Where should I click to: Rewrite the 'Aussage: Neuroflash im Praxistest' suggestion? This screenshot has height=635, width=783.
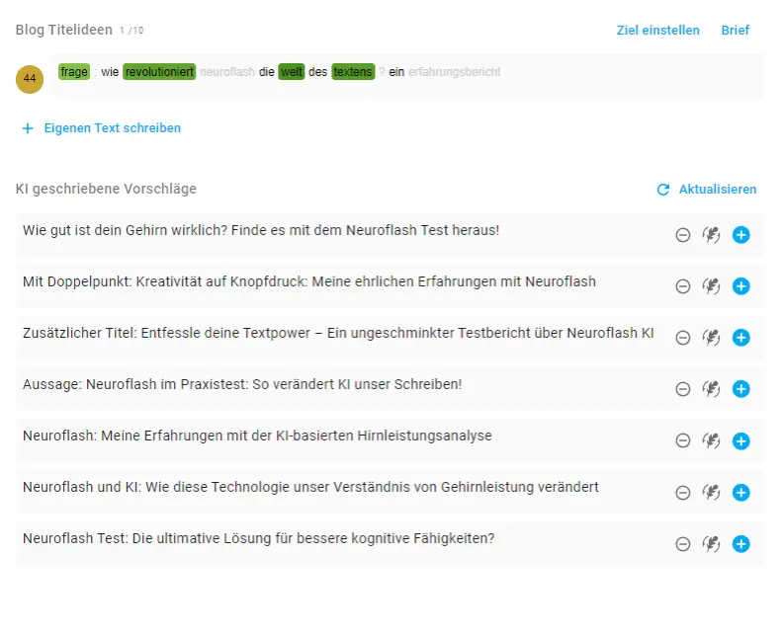[712, 389]
